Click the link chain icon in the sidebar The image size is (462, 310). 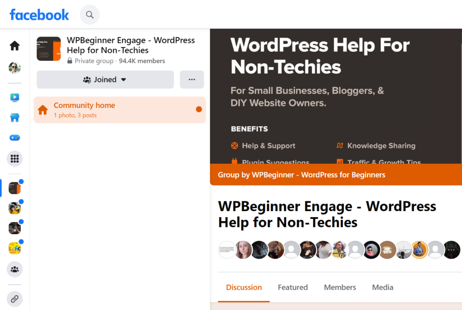click(15, 299)
